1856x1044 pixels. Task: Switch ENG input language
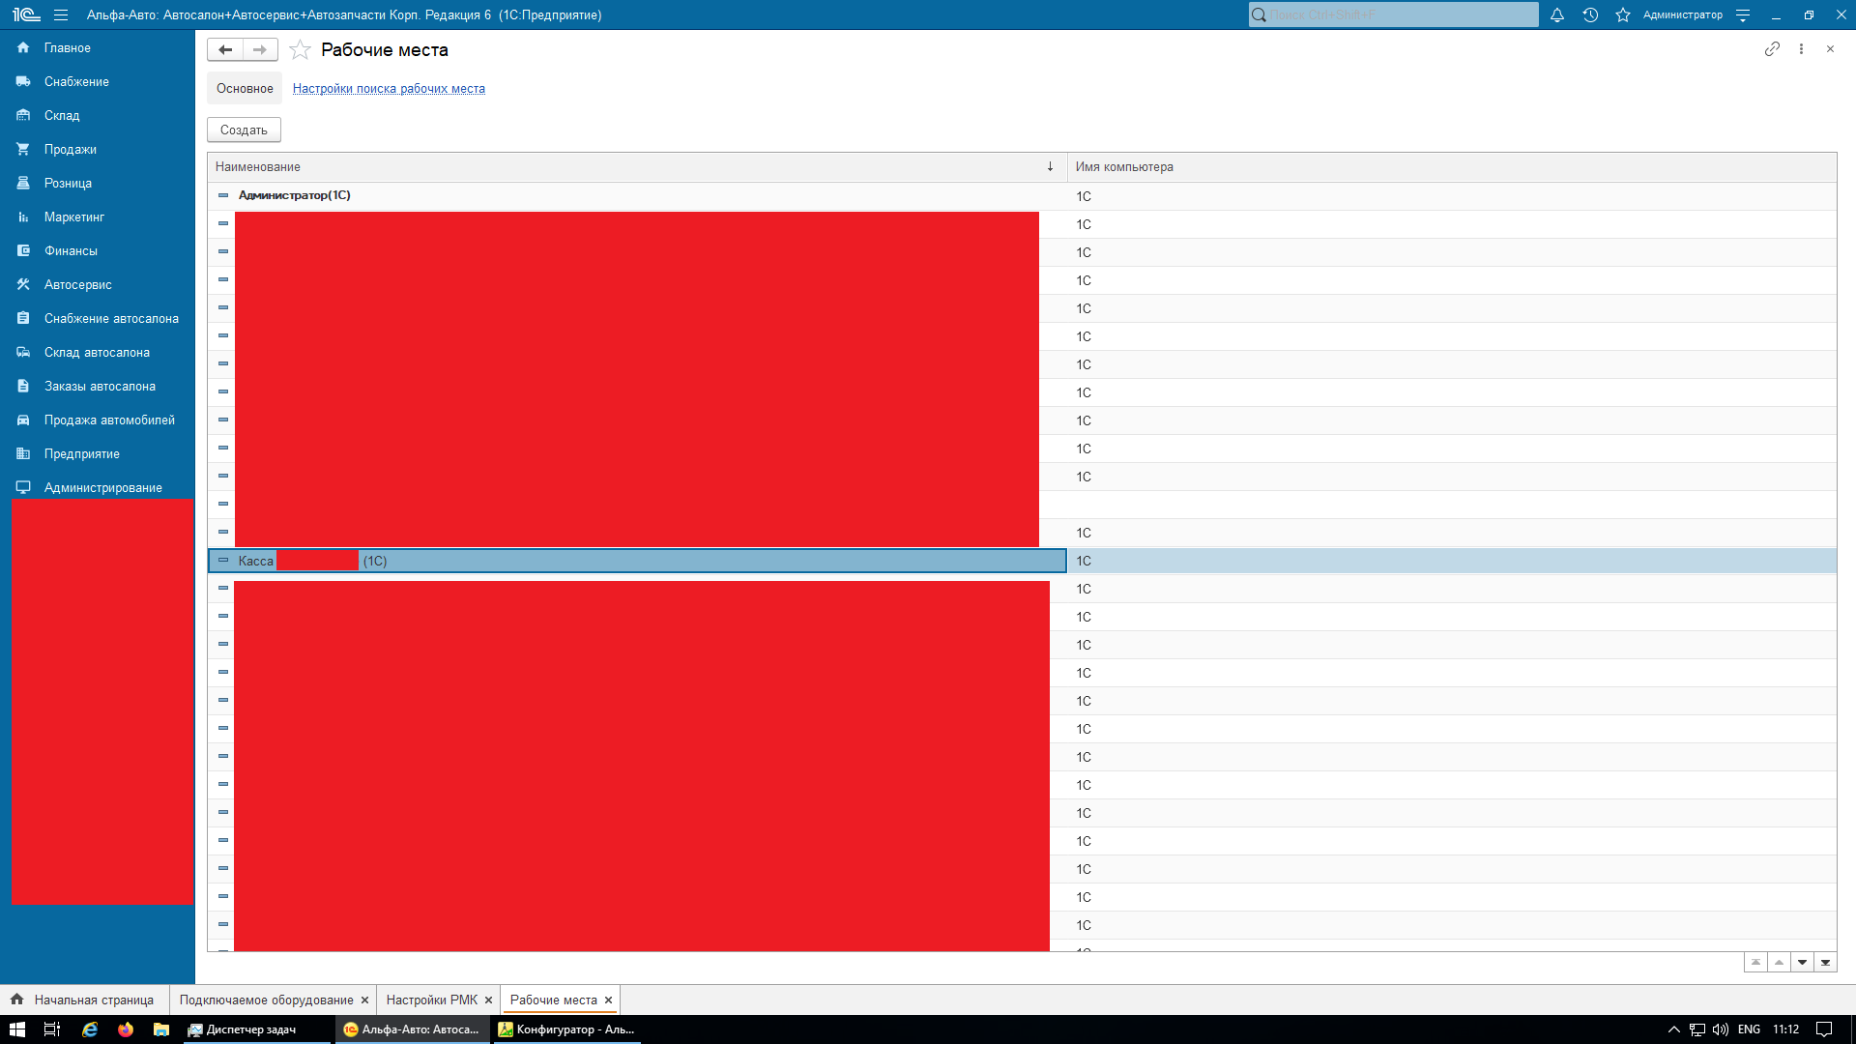1749,1029
